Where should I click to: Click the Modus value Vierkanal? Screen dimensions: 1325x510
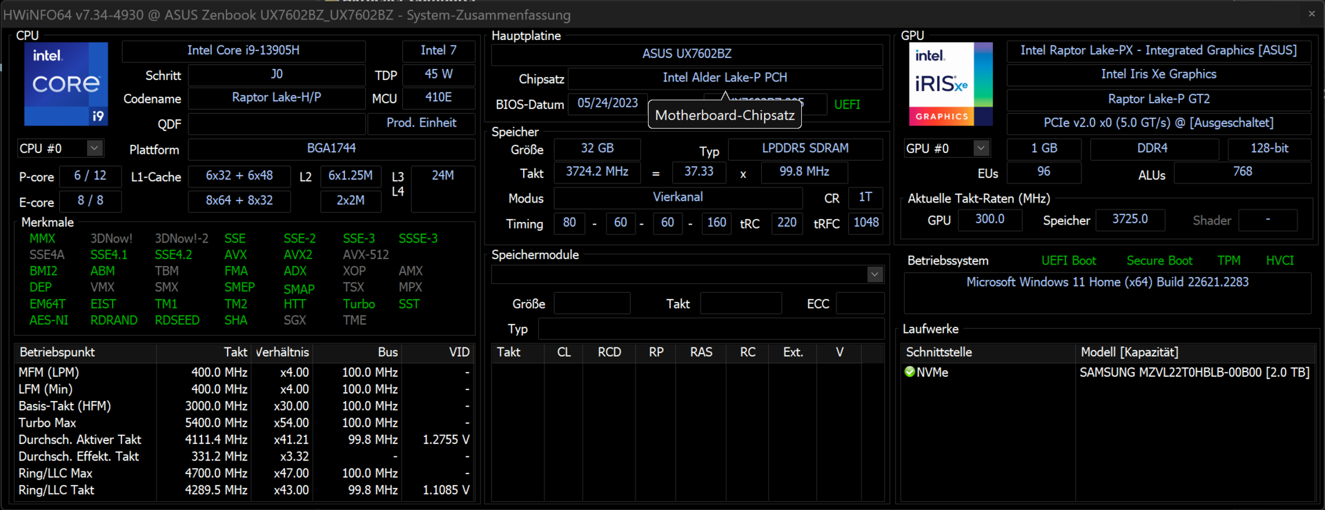pyautogui.click(x=678, y=198)
